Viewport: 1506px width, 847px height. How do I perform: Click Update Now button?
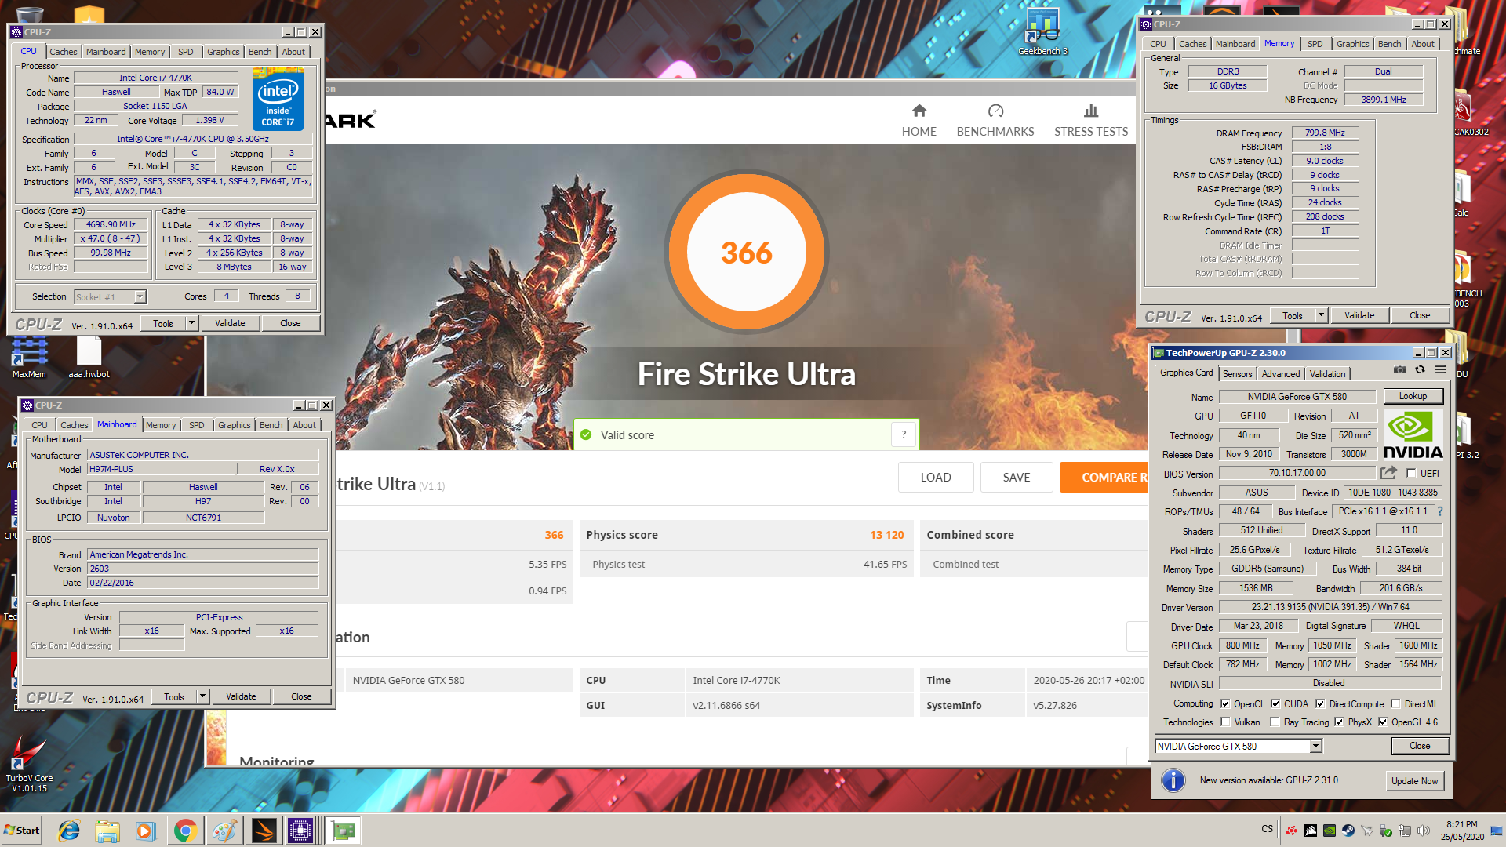[1415, 780]
